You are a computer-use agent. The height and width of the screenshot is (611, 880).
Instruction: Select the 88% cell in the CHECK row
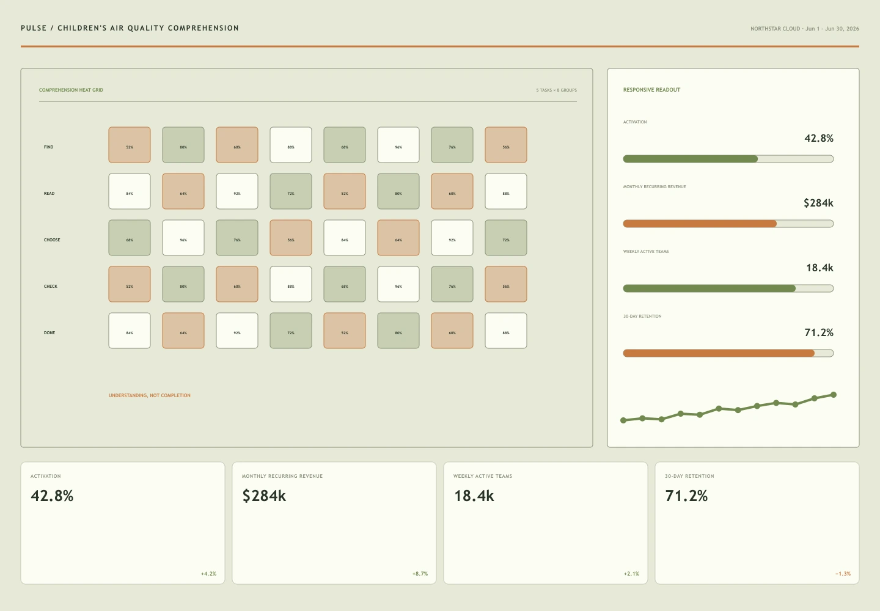(x=291, y=284)
